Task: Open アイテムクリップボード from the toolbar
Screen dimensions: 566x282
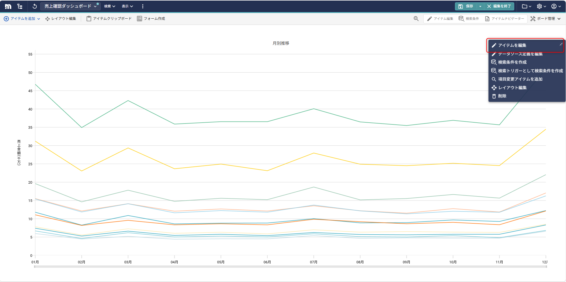Action: click(x=109, y=19)
